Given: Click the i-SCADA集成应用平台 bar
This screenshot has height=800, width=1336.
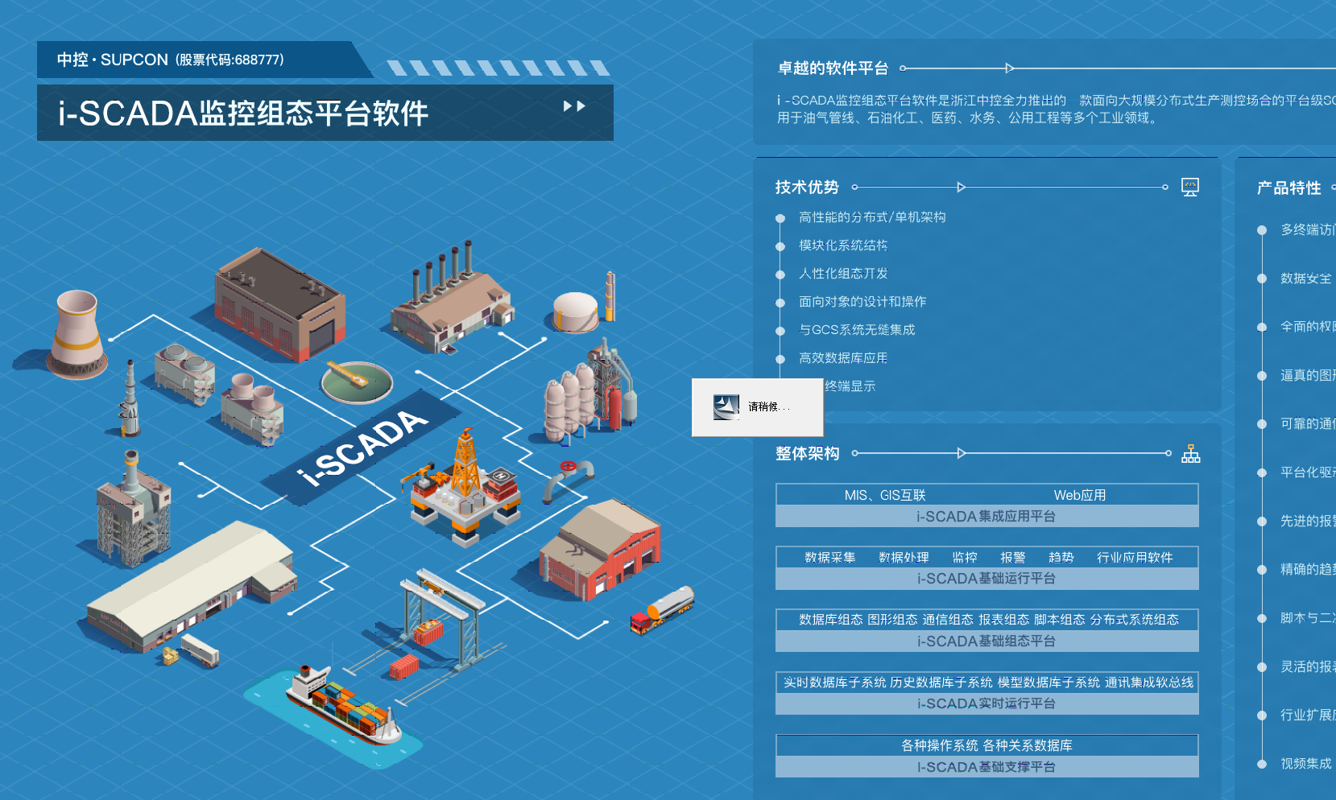Looking at the screenshot, I should point(986,517).
